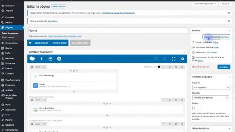Clone the Porto Portfolios row
Viewport: 235px width, 132px height.
point(176,100)
